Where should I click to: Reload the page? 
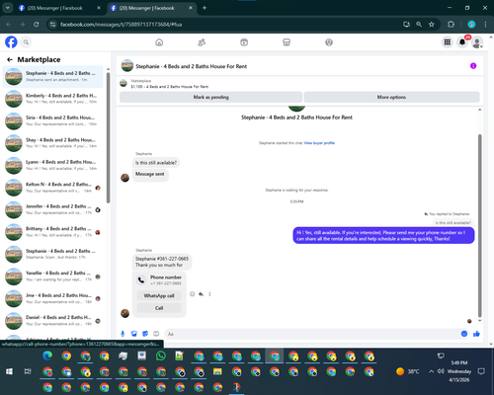click(x=37, y=24)
